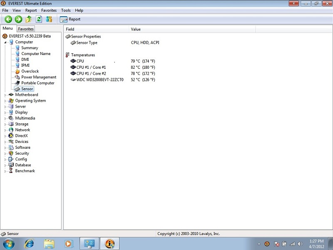Select the Database tree item
Screen dimensions: 333x250
coord(23,165)
